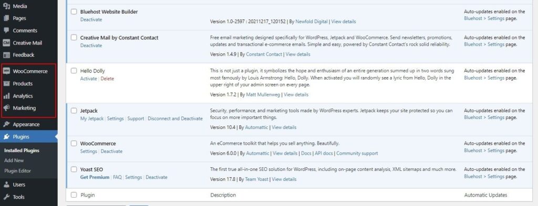Viewport: 538px width, 206px height.
Task: Deactivate Bluehost Website Builder plugin
Action: point(91,19)
